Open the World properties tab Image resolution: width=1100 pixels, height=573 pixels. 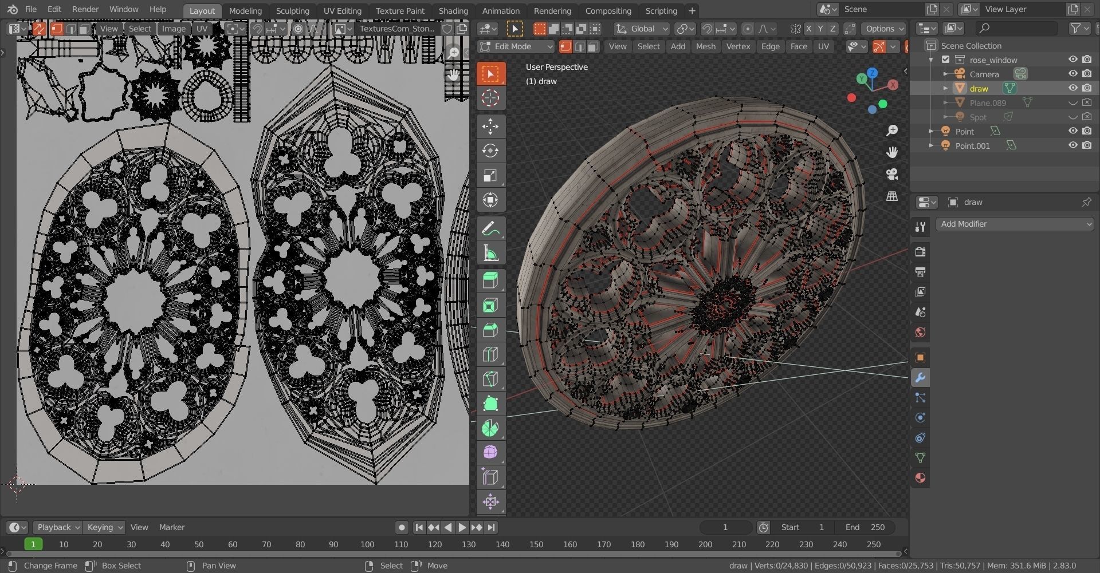(920, 333)
